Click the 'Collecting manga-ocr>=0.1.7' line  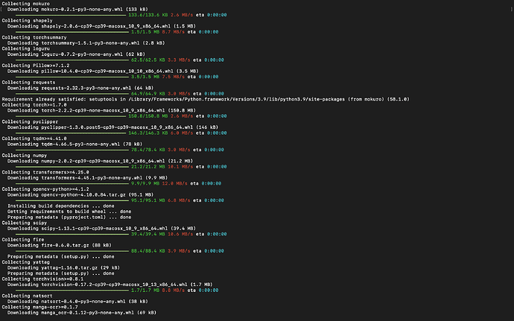click(40, 308)
